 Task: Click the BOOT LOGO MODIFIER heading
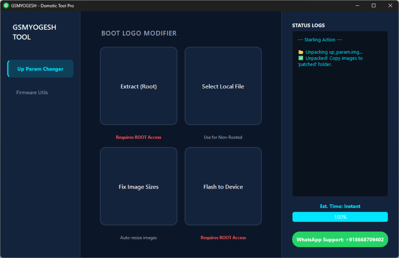[139, 34]
